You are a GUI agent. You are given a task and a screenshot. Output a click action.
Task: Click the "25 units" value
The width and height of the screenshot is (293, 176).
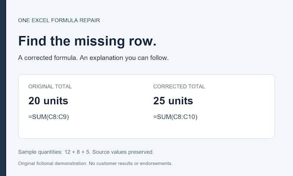pos(173,101)
